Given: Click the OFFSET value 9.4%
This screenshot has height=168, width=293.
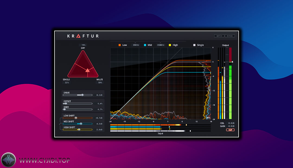Looking at the screenshot, I should tap(100, 104).
